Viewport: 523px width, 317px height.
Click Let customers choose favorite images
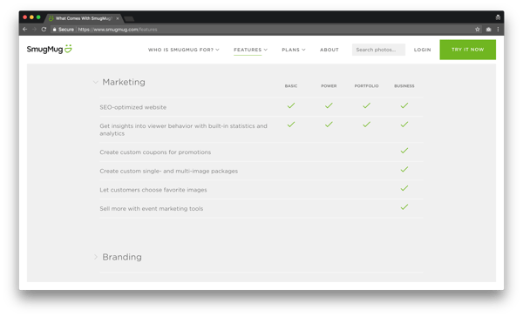(x=153, y=190)
